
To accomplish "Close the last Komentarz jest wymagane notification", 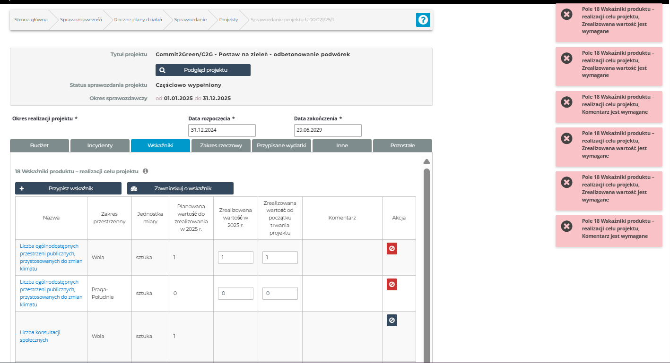I will click(566, 226).
